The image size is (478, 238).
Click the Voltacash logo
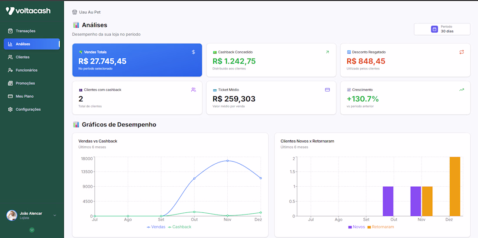pyautogui.click(x=28, y=11)
